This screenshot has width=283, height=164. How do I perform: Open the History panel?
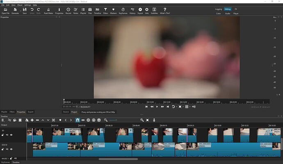click(132, 11)
